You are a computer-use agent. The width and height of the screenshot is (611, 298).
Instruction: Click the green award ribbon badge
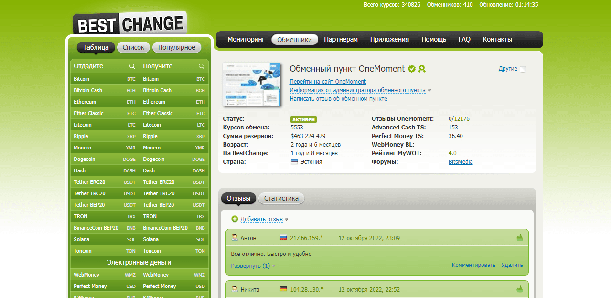pos(422,69)
